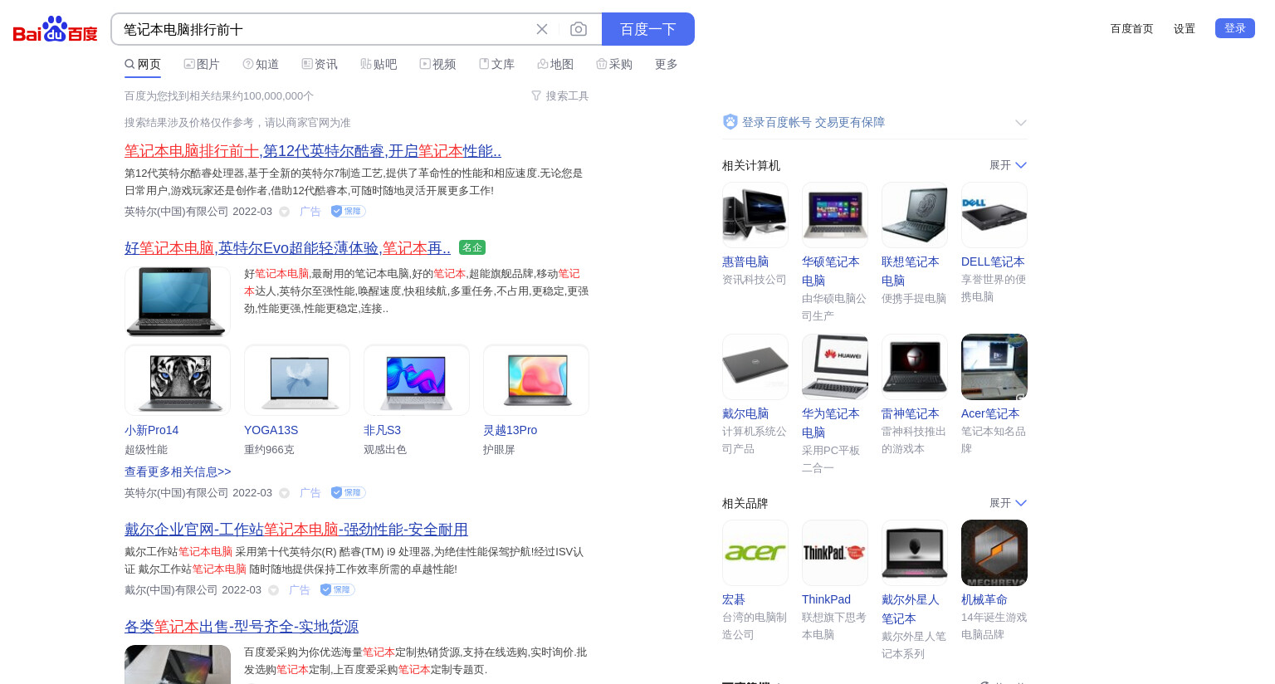This screenshot has width=1275, height=684.
Task: Click the dropdown icon after 英特尔 2022-03 first ad
Action: [x=284, y=212]
